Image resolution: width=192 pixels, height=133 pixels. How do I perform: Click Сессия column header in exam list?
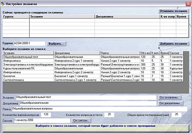point(176,53)
